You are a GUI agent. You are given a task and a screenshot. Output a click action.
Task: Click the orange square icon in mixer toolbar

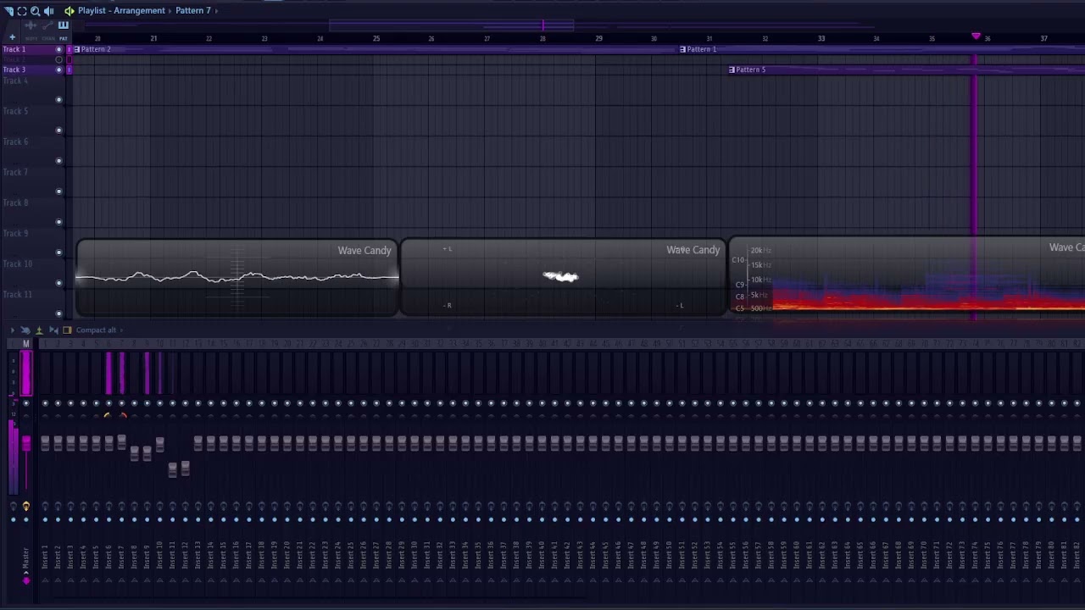pos(67,330)
